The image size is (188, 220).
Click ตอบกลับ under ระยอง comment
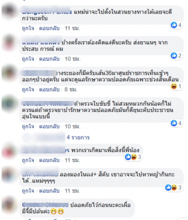49,89
